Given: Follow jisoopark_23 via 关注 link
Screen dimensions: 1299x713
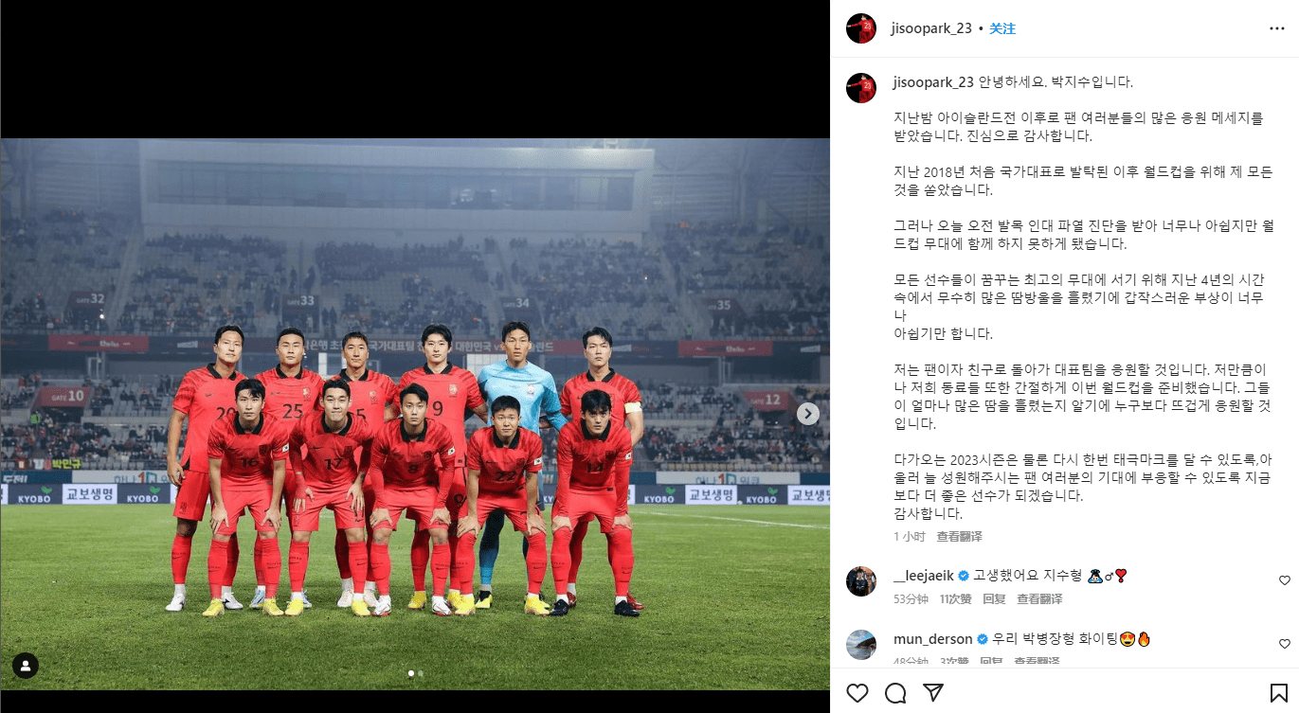Looking at the screenshot, I should point(1002,28).
